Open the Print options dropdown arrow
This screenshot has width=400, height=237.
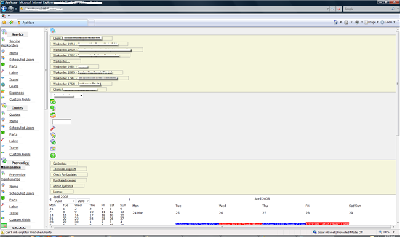tap(362, 22)
